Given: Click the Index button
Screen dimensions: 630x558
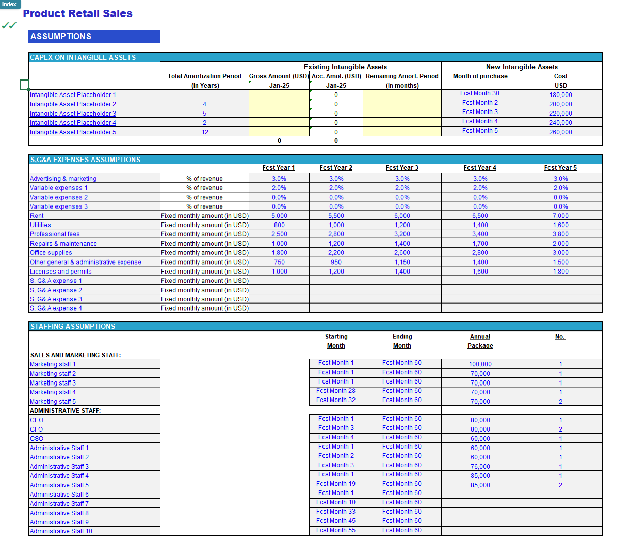Looking at the screenshot, I should (10, 4).
